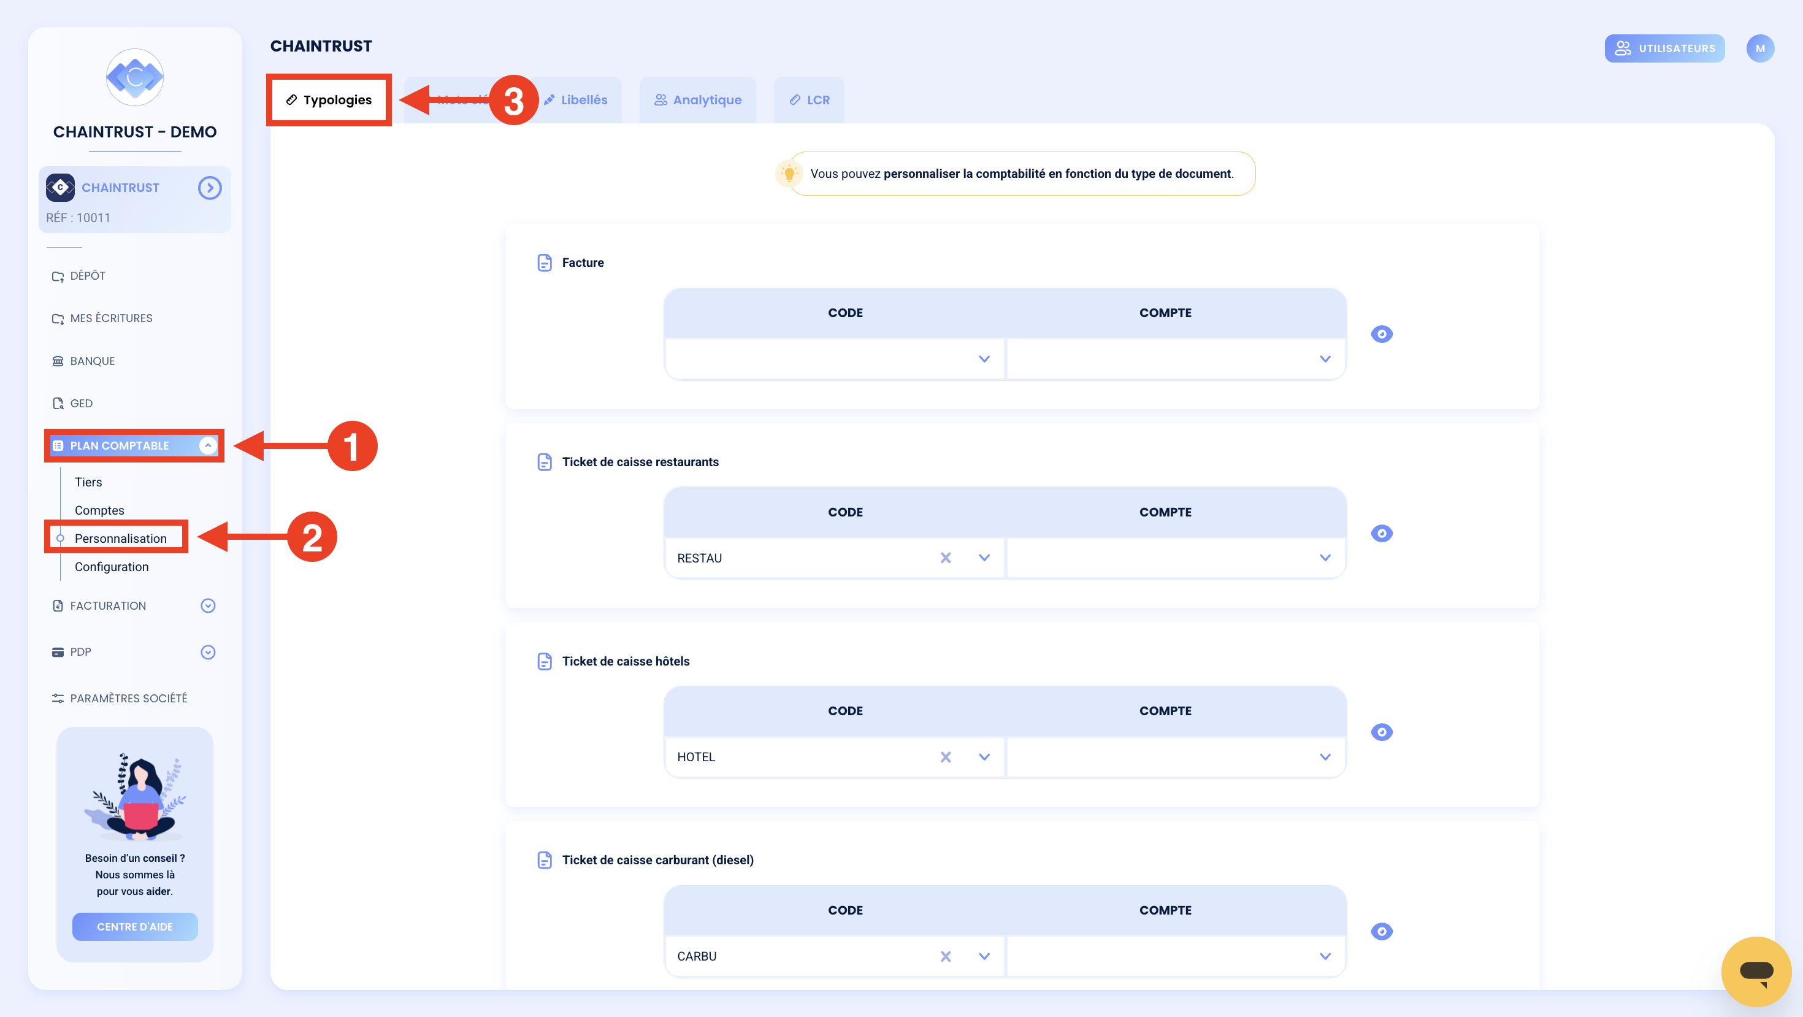Click the GED document icon
Screen dimensions: 1803x1017
(58, 403)
